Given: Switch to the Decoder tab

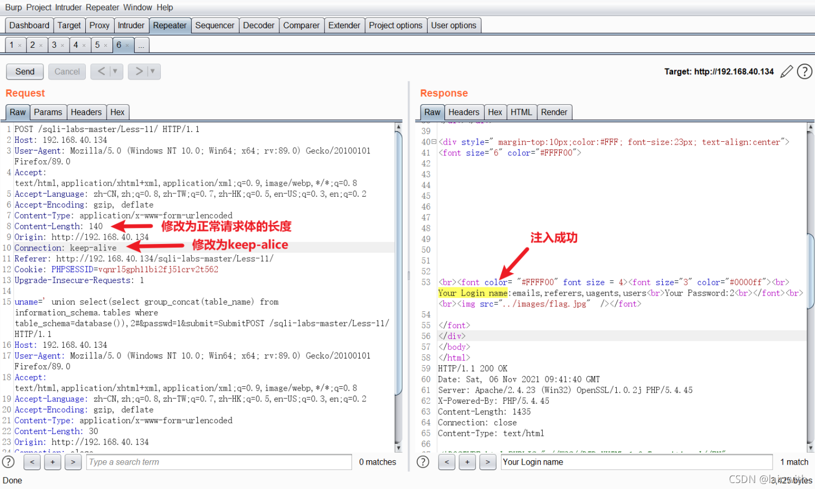Looking at the screenshot, I should pyautogui.click(x=259, y=26).
